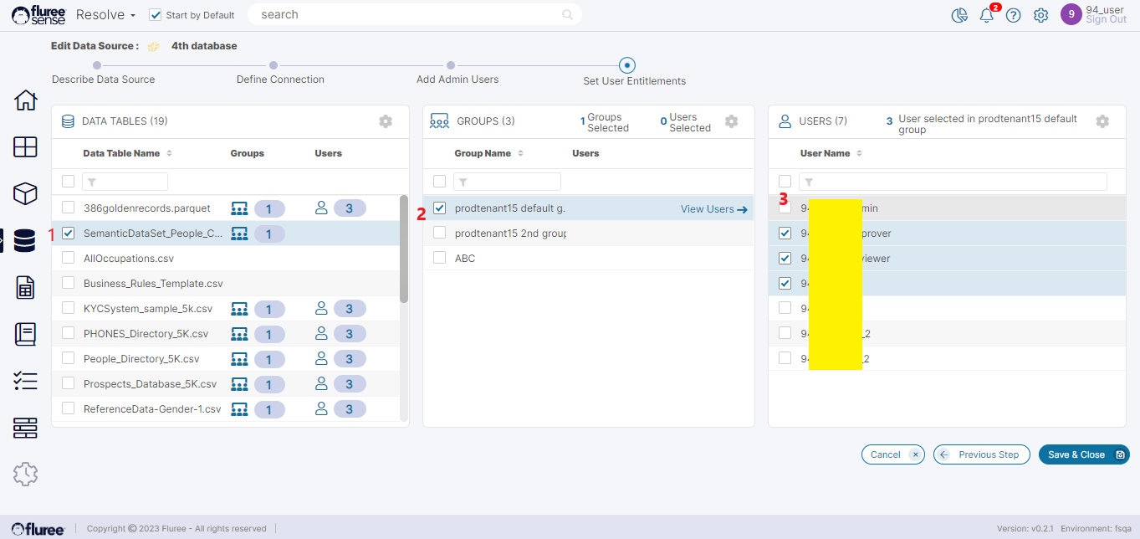
Task: Toggle the Start by Default checkbox
Action: click(155, 15)
